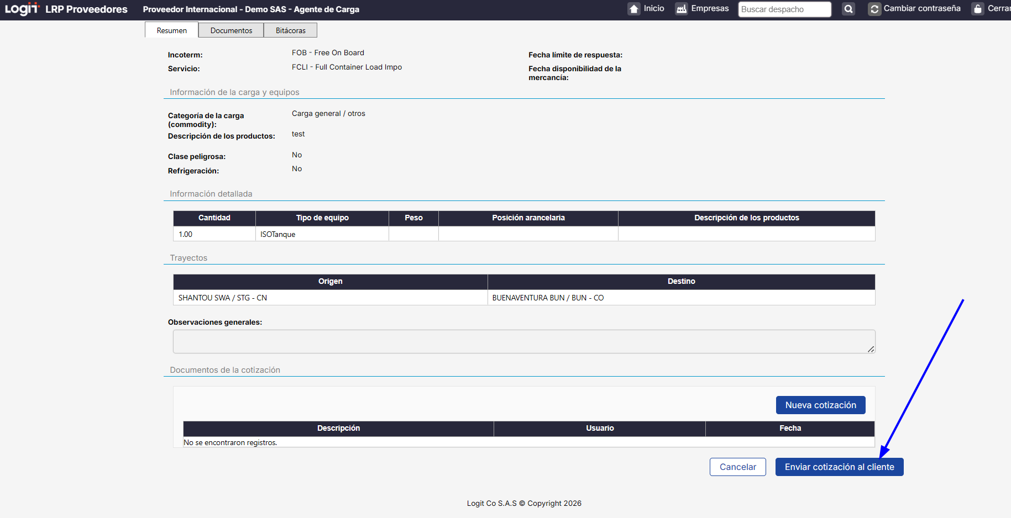Screen dimensions: 1011x518
Task: Click the SHANTOU SWA / STG - CN cell
Action: pos(331,298)
